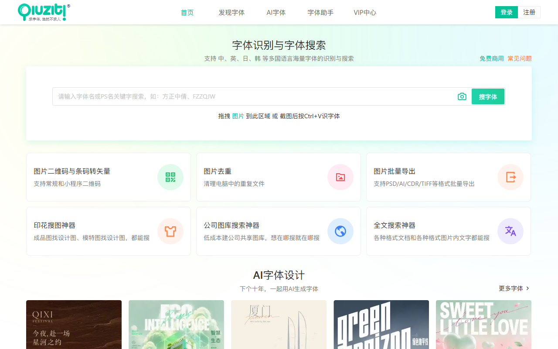Screen dimensions: 558x349
Task: Open the 常见问题 link
Action: click(520, 58)
